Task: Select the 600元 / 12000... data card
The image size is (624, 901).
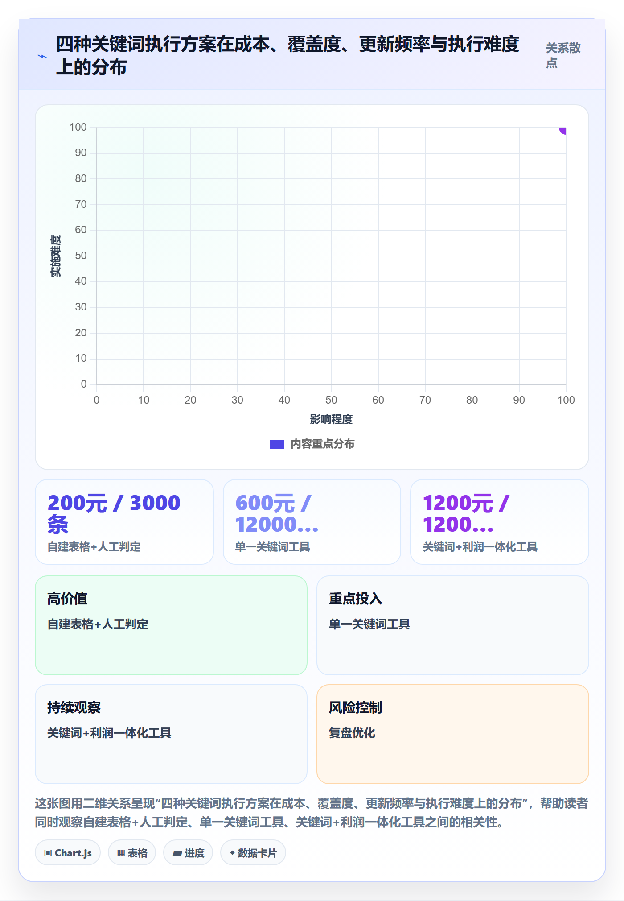Action: [312, 522]
